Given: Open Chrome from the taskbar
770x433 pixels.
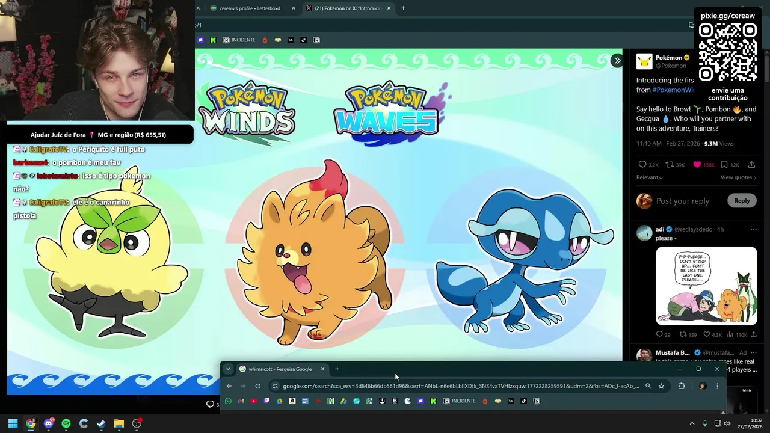Looking at the screenshot, I should click(31, 423).
